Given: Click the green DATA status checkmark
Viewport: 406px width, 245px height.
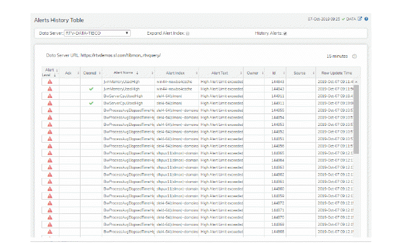Looking at the screenshot, I should pyautogui.click(x=343, y=19).
